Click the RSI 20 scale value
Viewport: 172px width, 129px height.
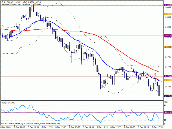pyautogui.click(x=165, y=120)
